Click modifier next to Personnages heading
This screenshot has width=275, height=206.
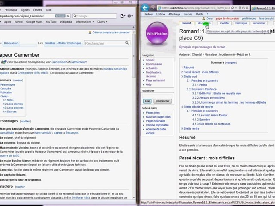pos(25,121)
